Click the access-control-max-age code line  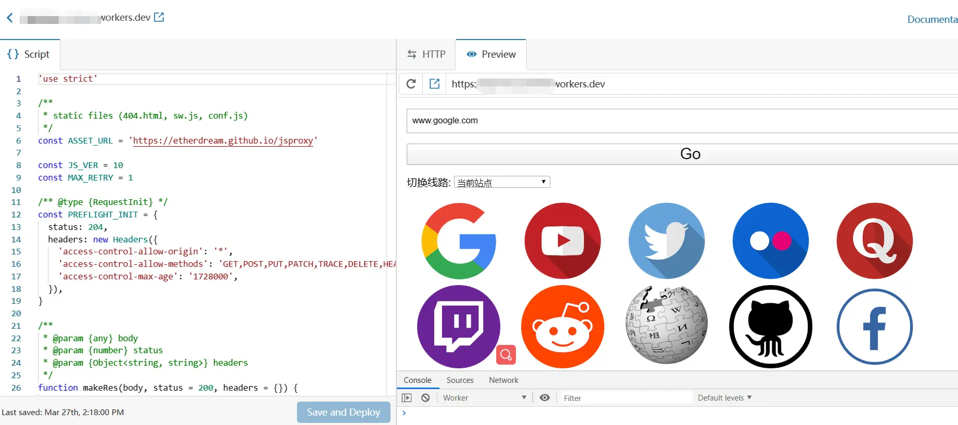pyautogui.click(x=148, y=276)
